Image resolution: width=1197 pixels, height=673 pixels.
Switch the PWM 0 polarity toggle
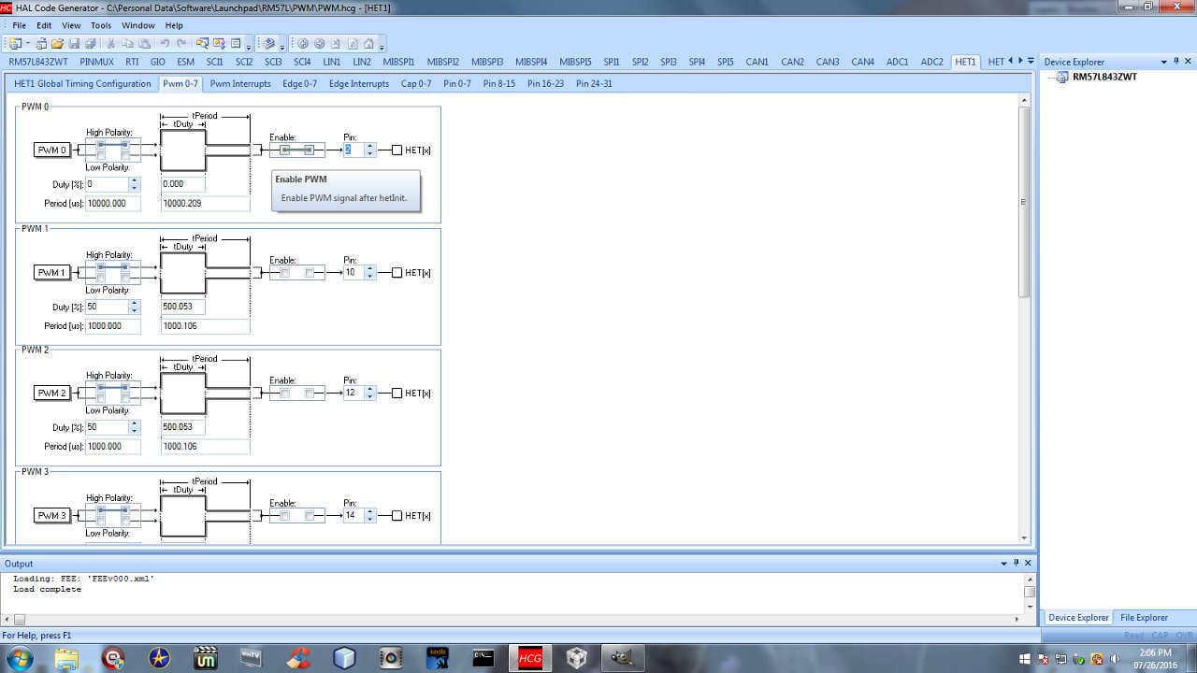(112, 150)
